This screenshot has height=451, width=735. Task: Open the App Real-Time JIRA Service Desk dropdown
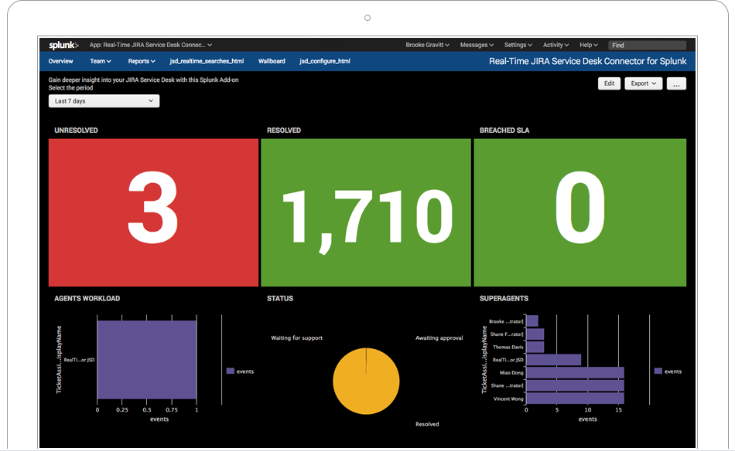pyautogui.click(x=150, y=45)
